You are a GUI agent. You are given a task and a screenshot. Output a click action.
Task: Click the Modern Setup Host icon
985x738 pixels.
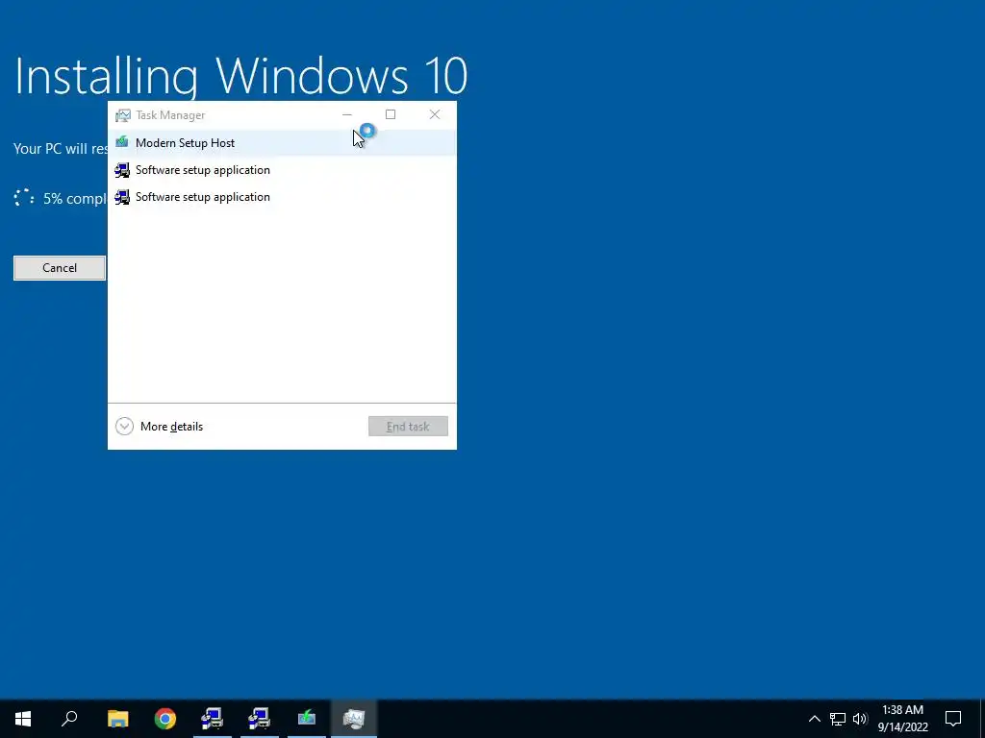122,142
